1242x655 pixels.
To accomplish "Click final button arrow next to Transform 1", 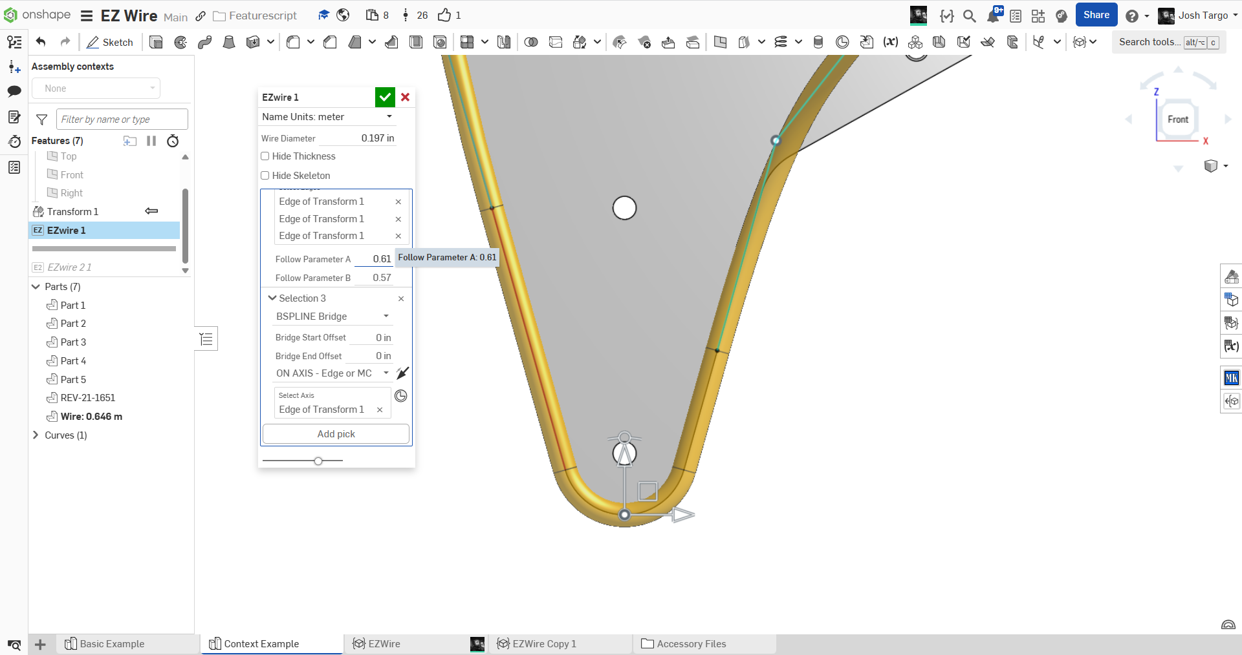I will click(x=151, y=211).
